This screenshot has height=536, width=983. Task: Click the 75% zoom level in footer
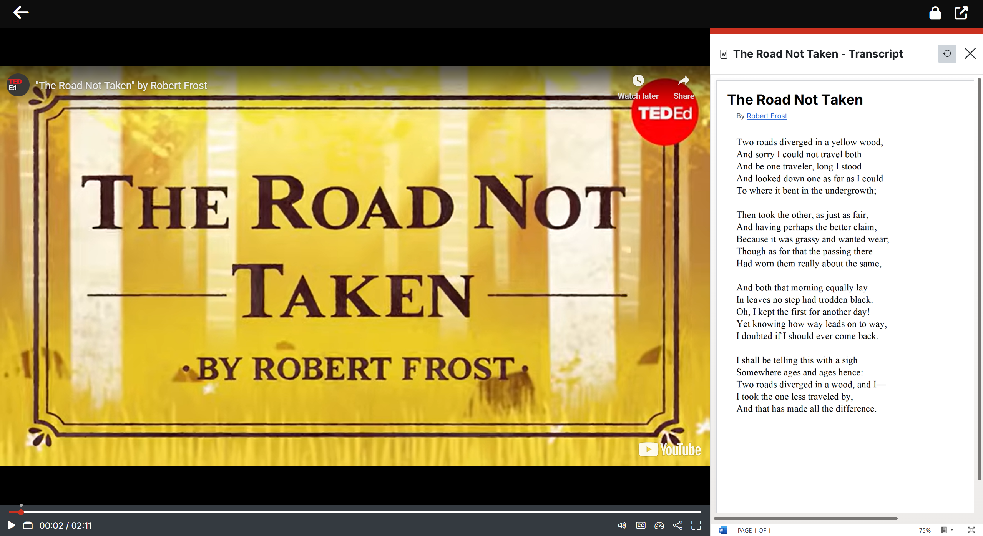(x=925, y=530)
